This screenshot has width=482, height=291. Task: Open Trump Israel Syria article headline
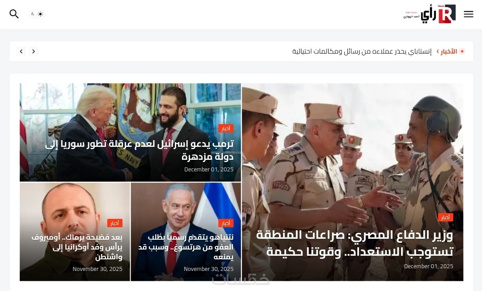tap(139, 150)
